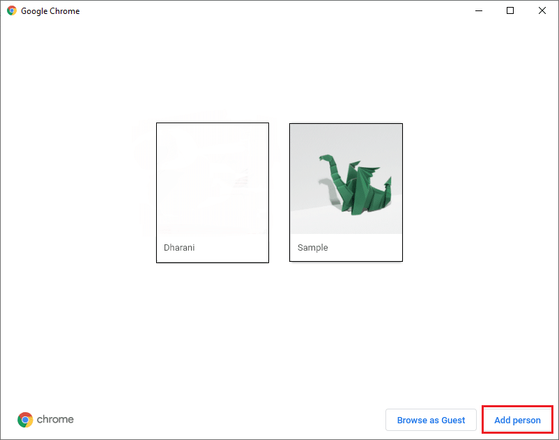The width and height of the screenshot is (559, 440).
Task: Minimize the Google Chrome window
Action: (x=478, y=10)
